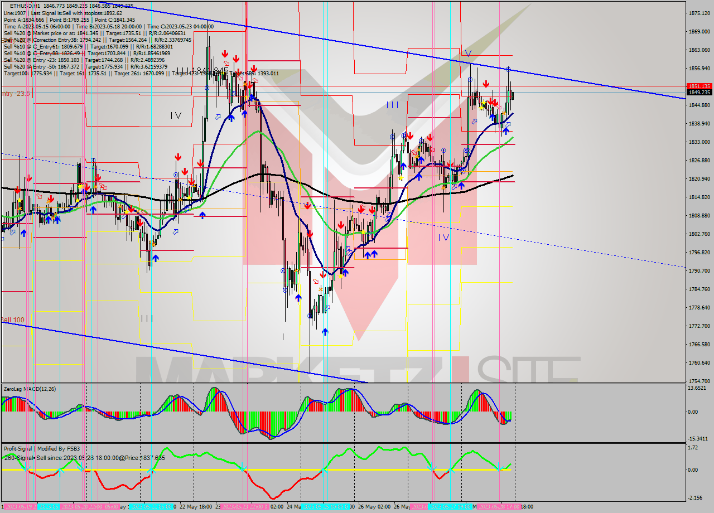Image resolution: width=714 pixels, height=513 pixels.
Task: Click the 1838.940 price axis label
Action: point(699,124)
